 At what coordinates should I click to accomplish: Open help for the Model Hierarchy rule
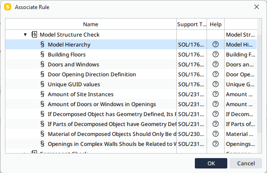216,45
